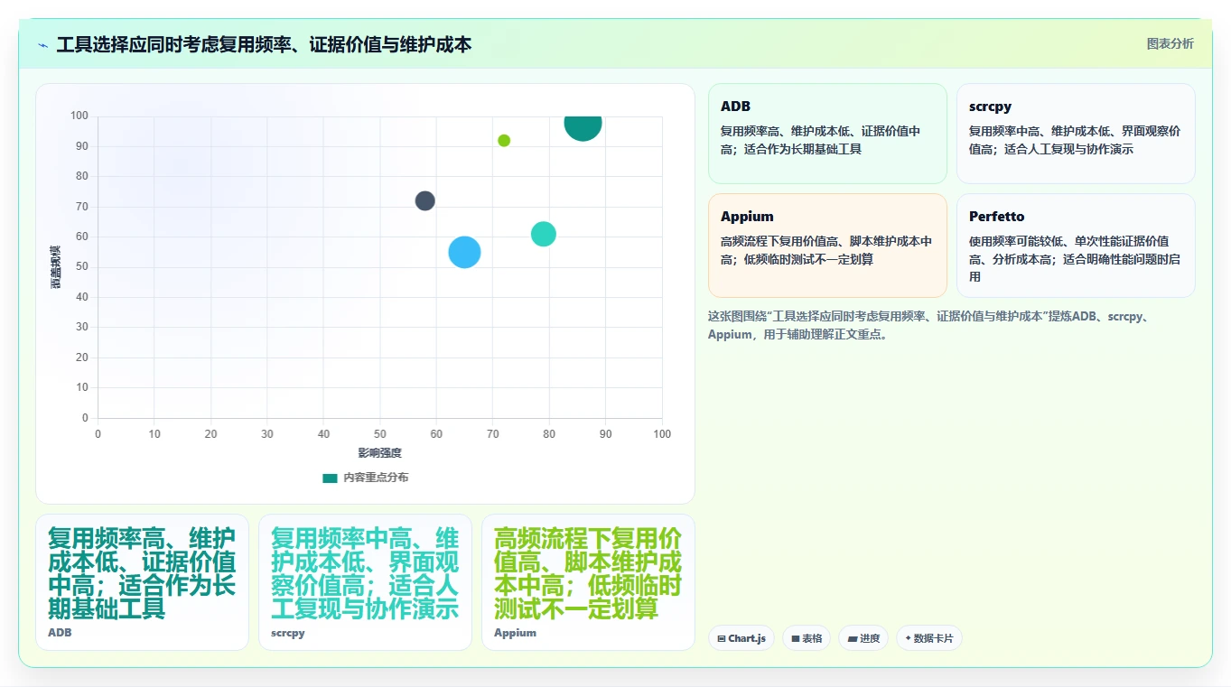Click the small scrcpy label under the turquoise text
Image resolution: width=1231 pixels, height=687 pixels.
288,633
